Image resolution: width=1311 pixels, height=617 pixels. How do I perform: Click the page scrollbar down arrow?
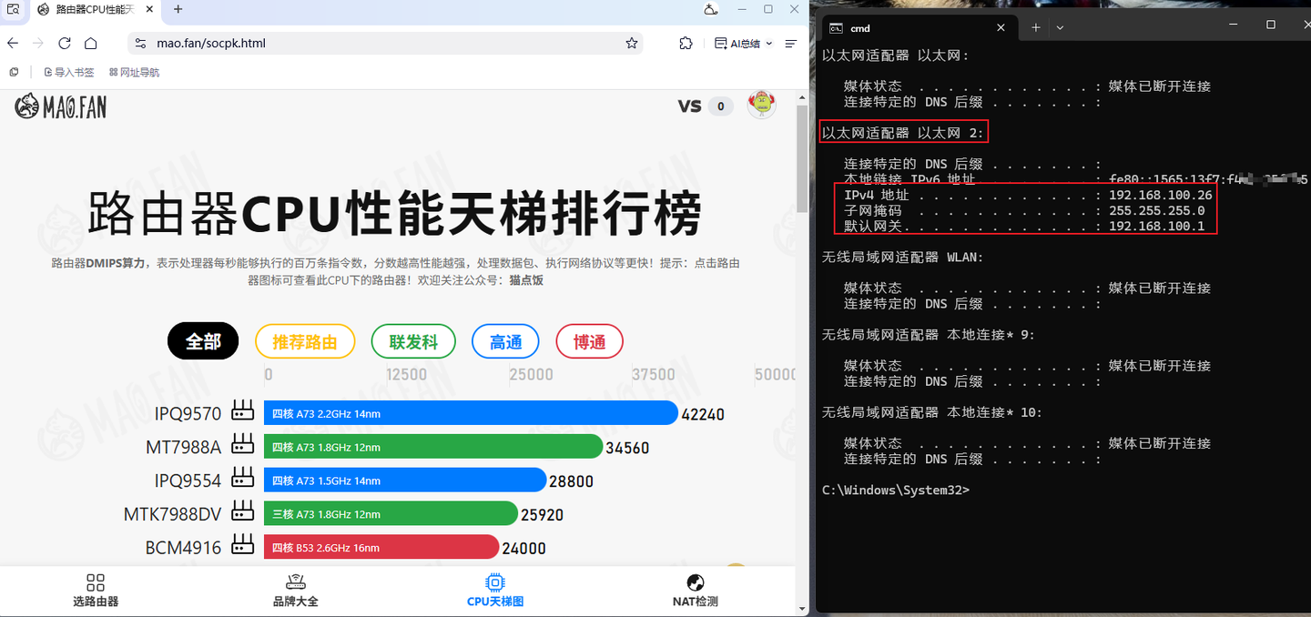click(x=802, y=608)
